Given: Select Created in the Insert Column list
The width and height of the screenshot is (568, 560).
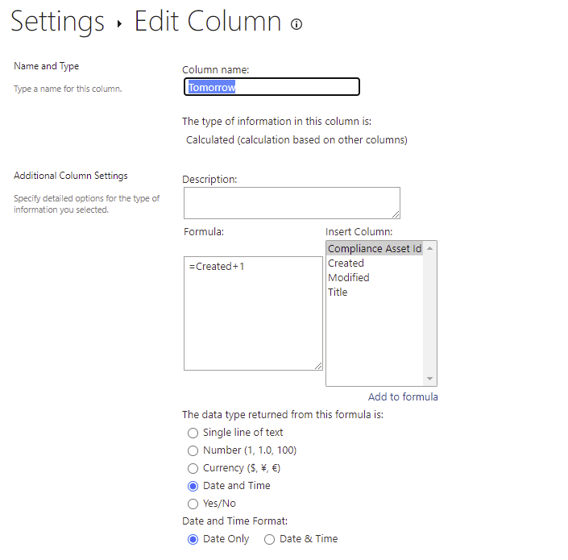Looking at the screenshot, I should [x=346, y=263].
